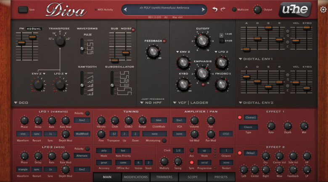328x182 pixels.
Task: Click the Clock 1/8 value button
Action: click(178, 151)
